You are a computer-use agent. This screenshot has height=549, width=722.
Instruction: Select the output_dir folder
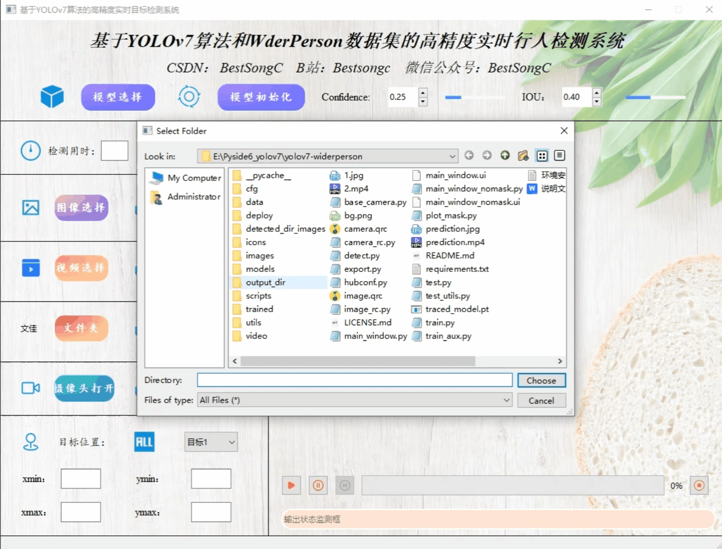coord(265,283)
